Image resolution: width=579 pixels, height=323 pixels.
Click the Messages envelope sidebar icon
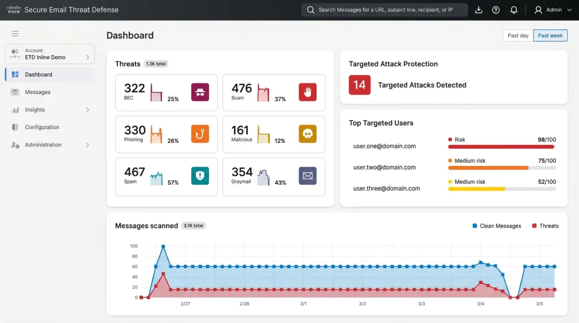pyautogui.click(x=15, y=92)
